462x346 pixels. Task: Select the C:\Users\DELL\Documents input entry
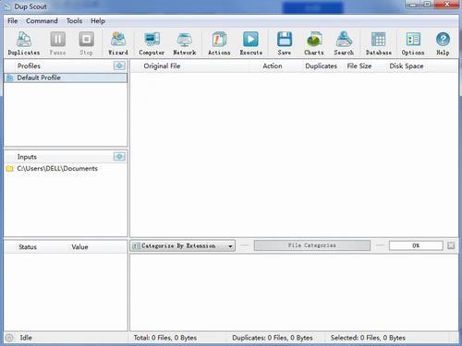tap(57, 169)
